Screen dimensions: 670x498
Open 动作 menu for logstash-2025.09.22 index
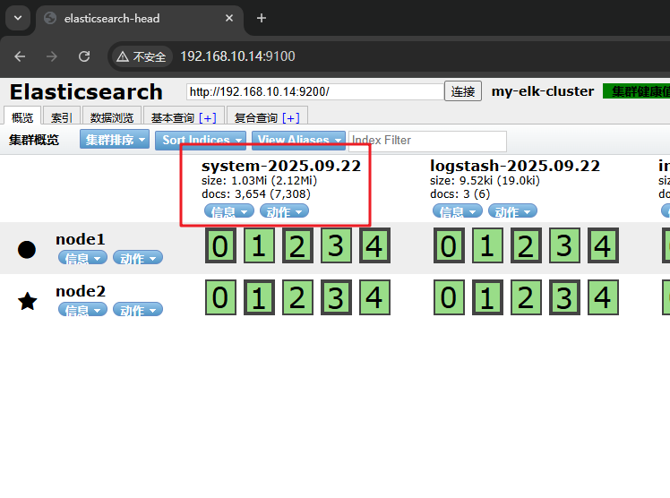512,211
